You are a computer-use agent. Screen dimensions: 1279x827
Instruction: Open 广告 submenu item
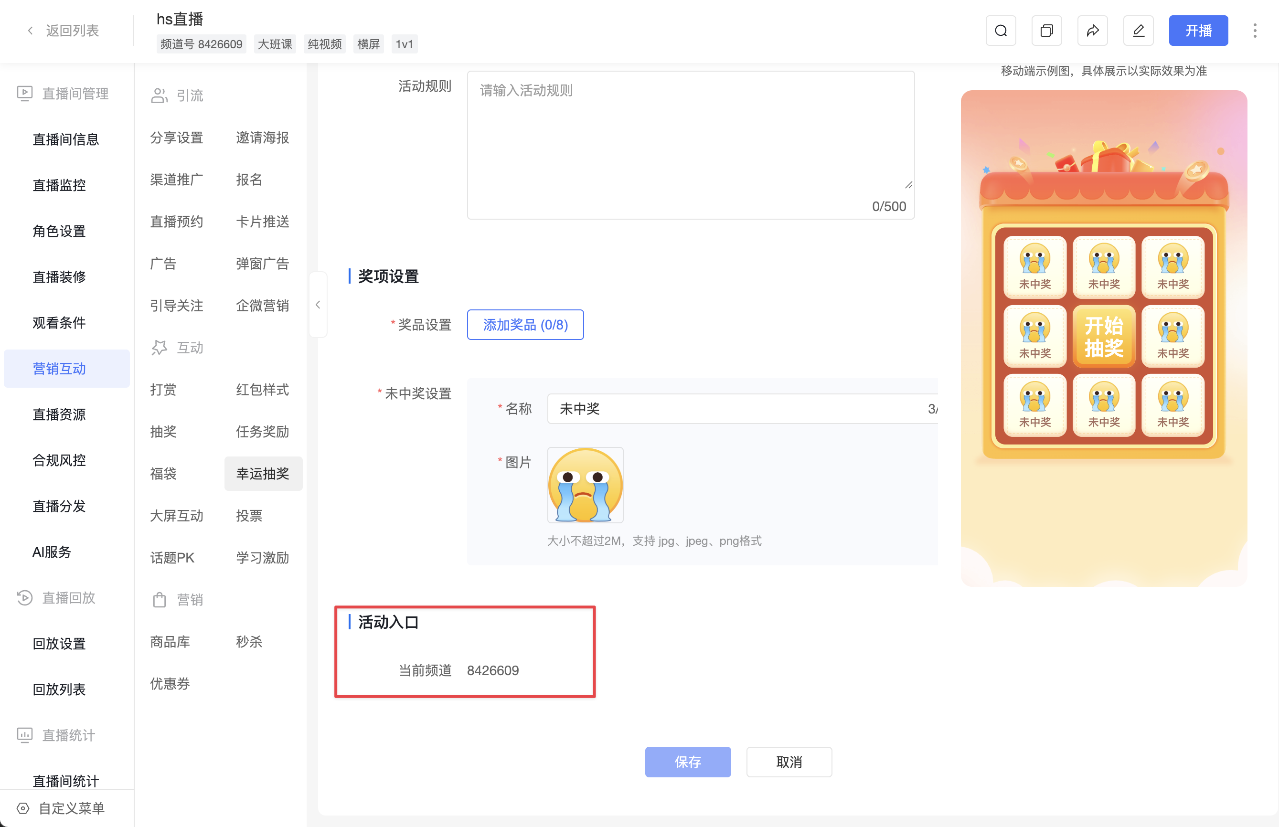coord(163,264)
